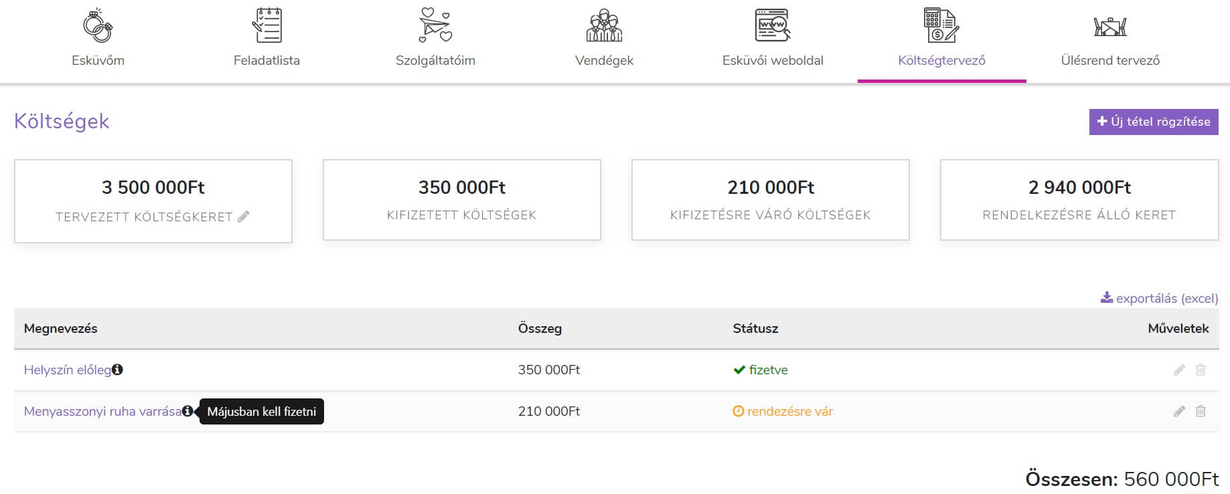Edit the planned budget pencil icon
This screenshot has height=494, width=1230.
point(244,217)
